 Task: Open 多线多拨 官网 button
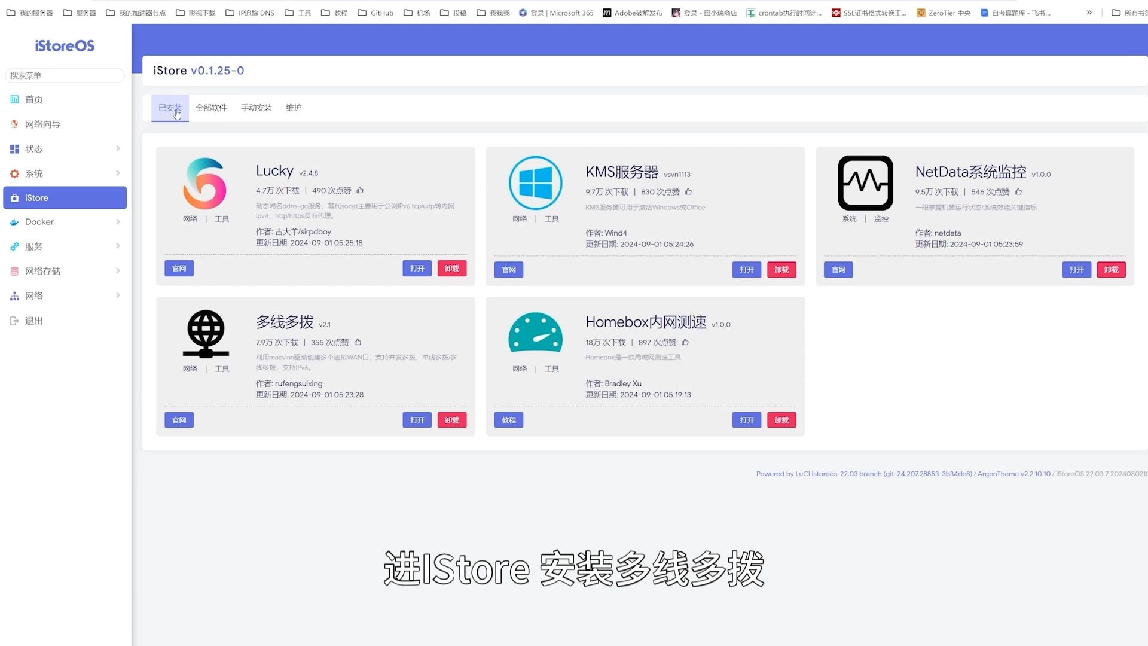click(179, 420)
